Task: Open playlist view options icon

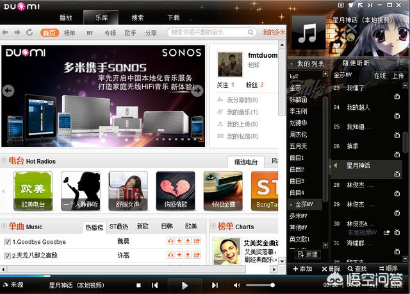Action: tap(400, 63)
